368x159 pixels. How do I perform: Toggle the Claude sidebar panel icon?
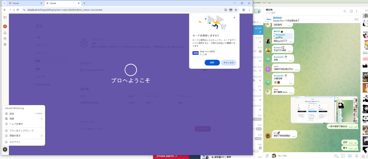coord(5,18)
